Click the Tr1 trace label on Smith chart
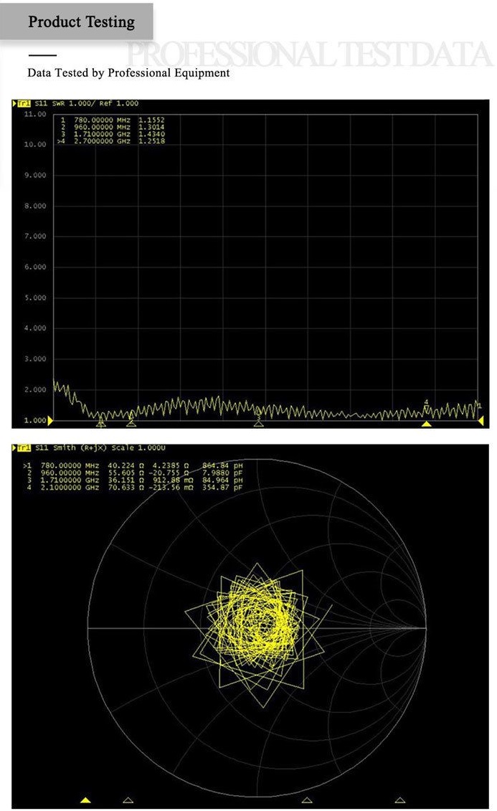The height and width of the screenshot is (811, 497). pos(24,448)
